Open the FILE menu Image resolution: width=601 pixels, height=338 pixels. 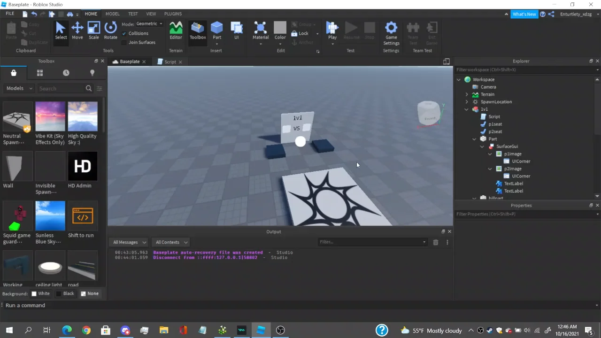coord(10,14)
